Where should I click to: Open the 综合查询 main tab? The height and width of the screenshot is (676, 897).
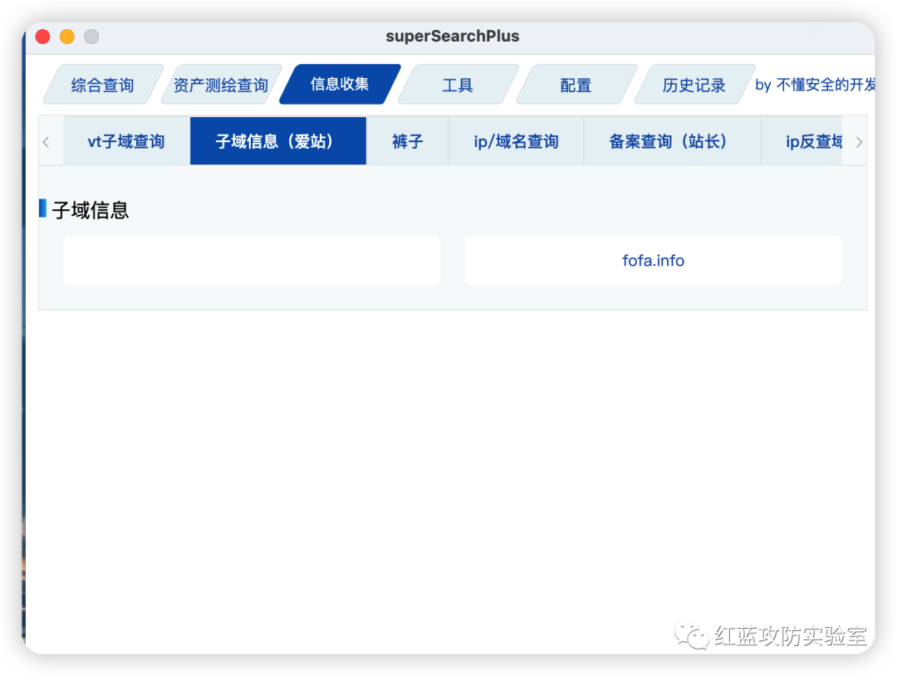point(103,85)
